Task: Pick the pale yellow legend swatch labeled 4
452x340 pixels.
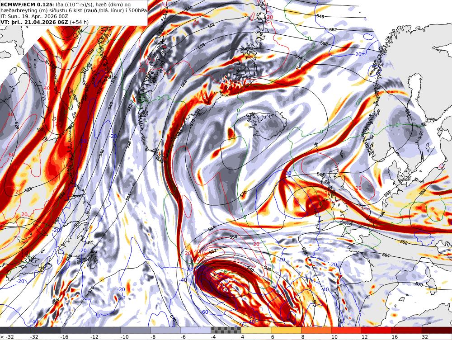Action: coord(256,330)
